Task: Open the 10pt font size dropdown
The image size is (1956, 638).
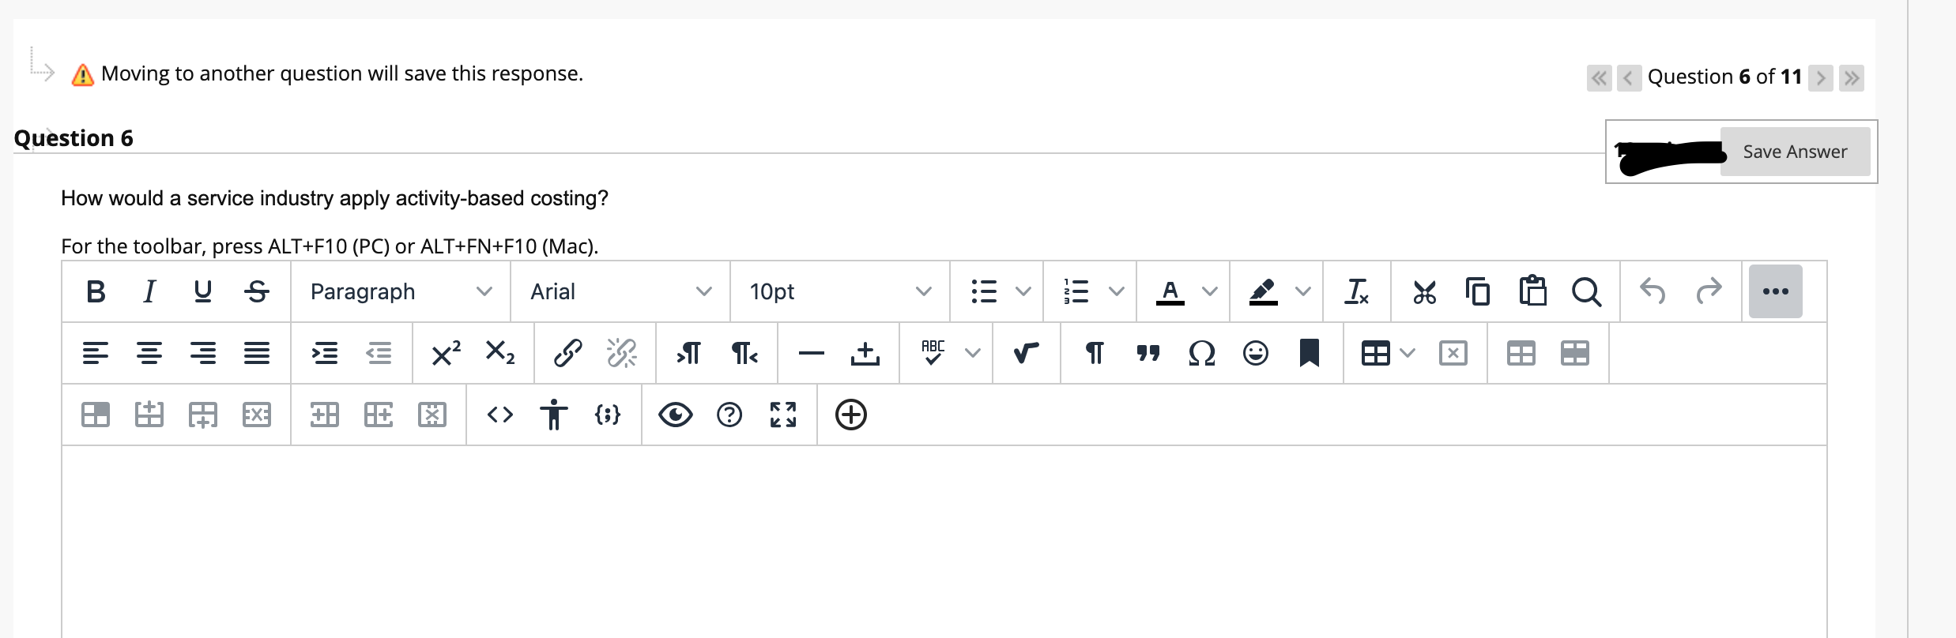Action: pyautogui.click(x=840, y=291)
